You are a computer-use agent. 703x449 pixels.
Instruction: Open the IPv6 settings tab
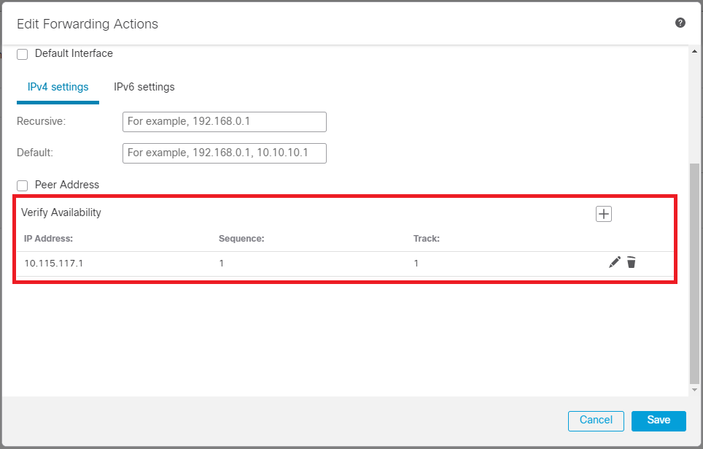point(144,87)
